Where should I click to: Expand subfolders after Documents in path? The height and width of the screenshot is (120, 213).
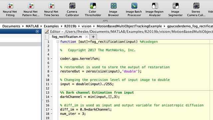coord(23,26)
